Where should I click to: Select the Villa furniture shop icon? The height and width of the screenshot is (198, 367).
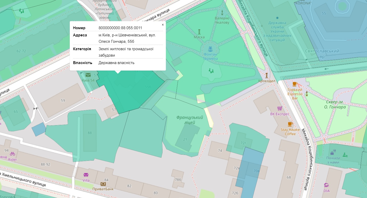click(x=86, y=175)
